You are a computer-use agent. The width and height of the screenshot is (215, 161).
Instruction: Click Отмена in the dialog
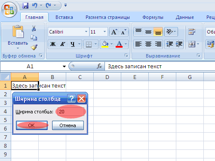68,125
